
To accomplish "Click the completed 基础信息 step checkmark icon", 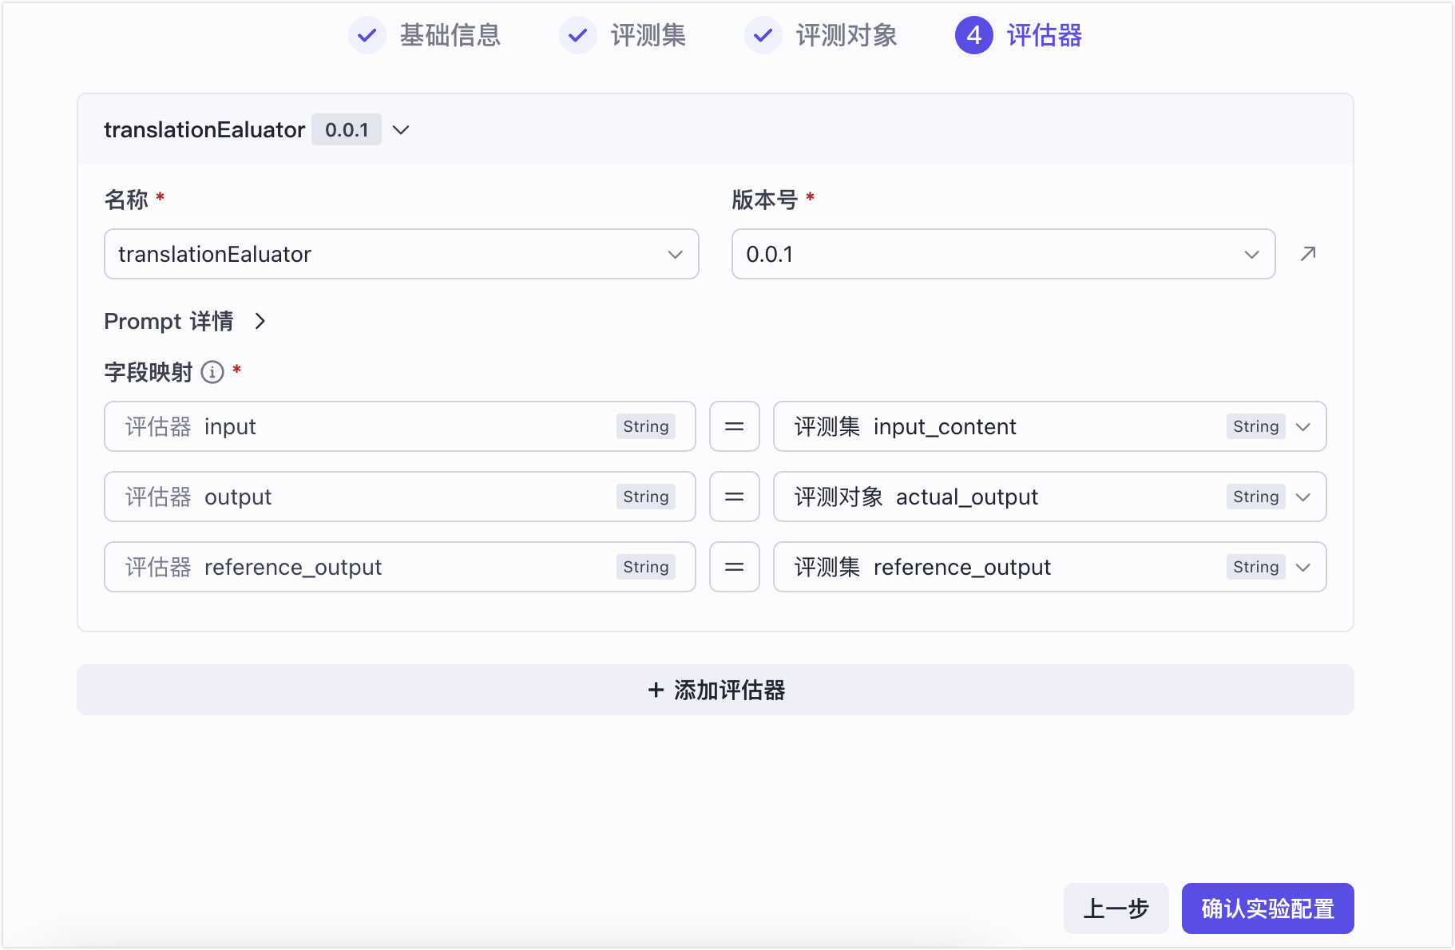I will [367, 35].
